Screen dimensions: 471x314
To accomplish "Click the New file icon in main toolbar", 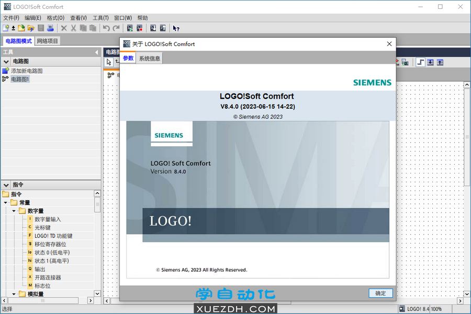I will coord(6,28).
